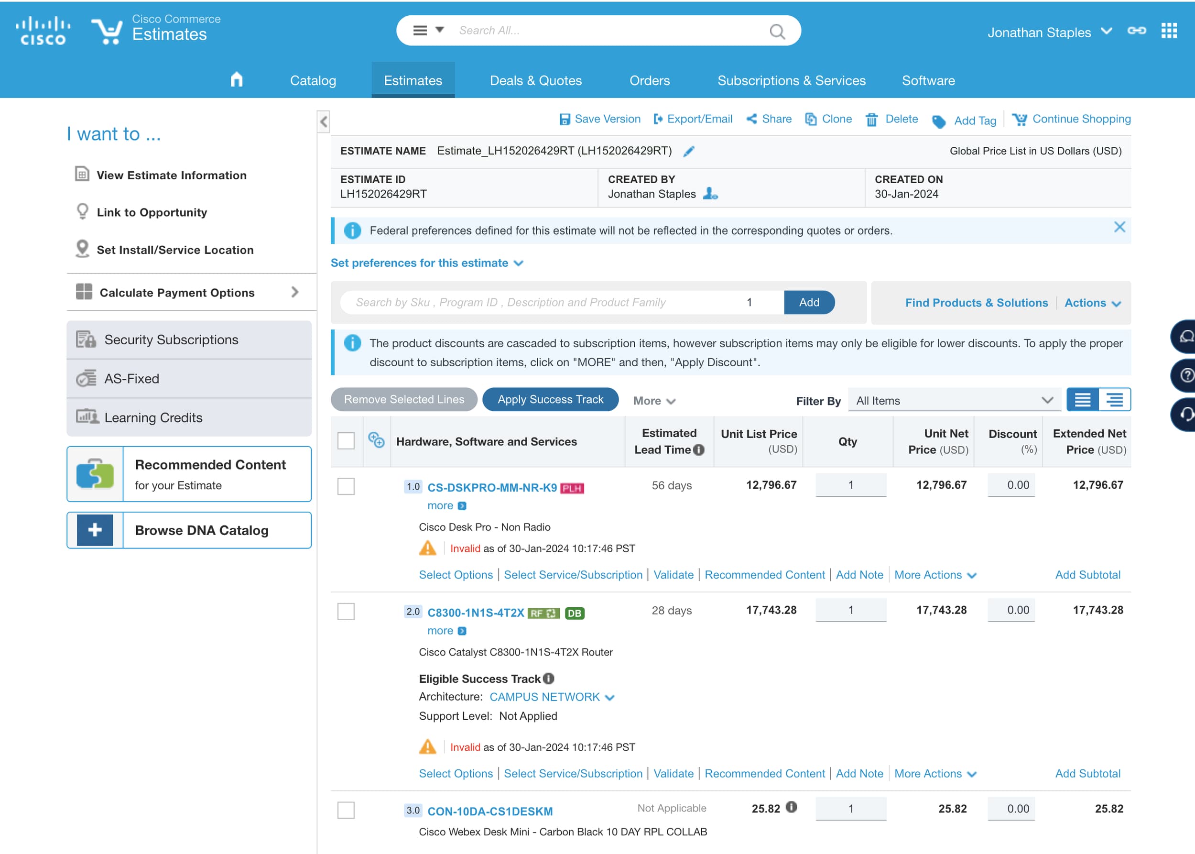Image resolution: width=1195 pixels, height=854 pixels.
Task: Open the Orders tab
Action: tap(649, 80)
